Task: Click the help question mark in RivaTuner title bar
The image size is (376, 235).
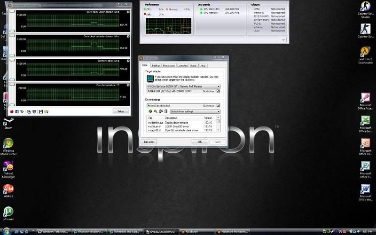Action: 216,57
